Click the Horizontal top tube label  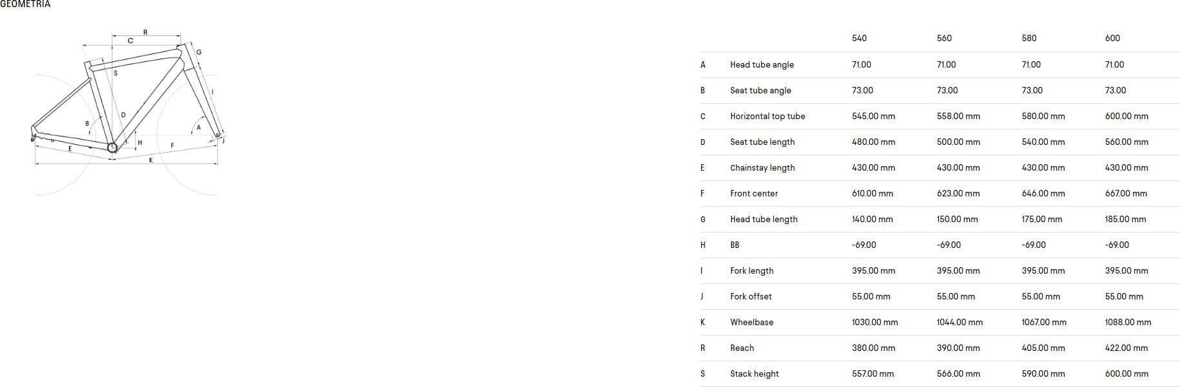tap(768, 117)
